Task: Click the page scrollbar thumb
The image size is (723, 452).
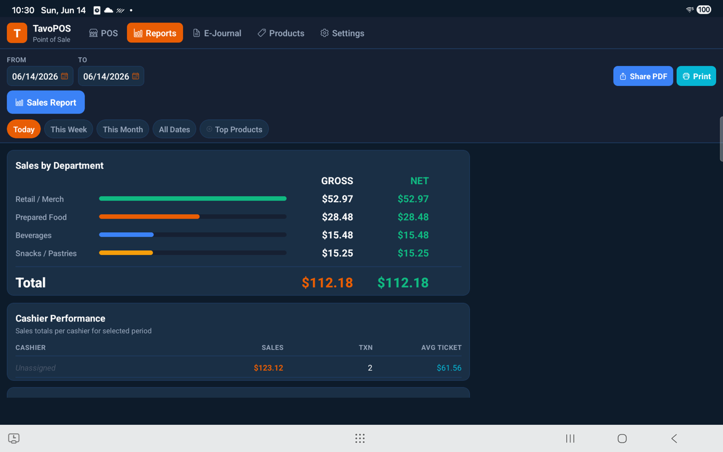Action: click(x=721, y=139)
